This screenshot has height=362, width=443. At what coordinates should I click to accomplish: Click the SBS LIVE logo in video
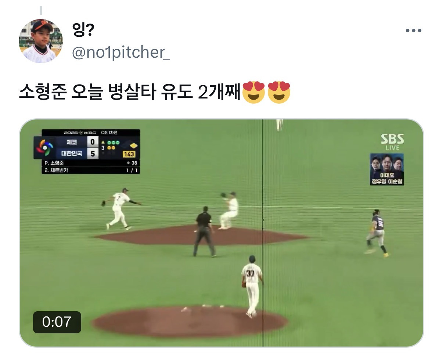click(x=392, y=142)
